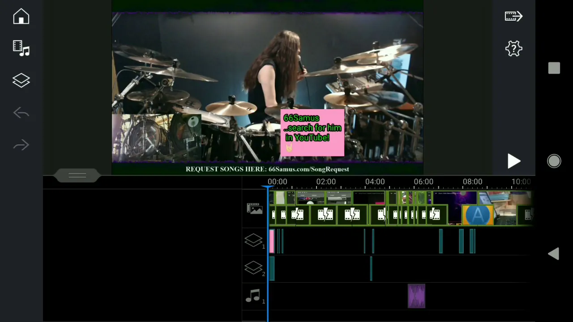Open the settings and help gear
This screenshot has width=573, height=322.
point(513,48)
